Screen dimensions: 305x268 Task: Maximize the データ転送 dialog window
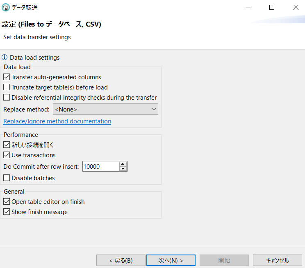272,7
